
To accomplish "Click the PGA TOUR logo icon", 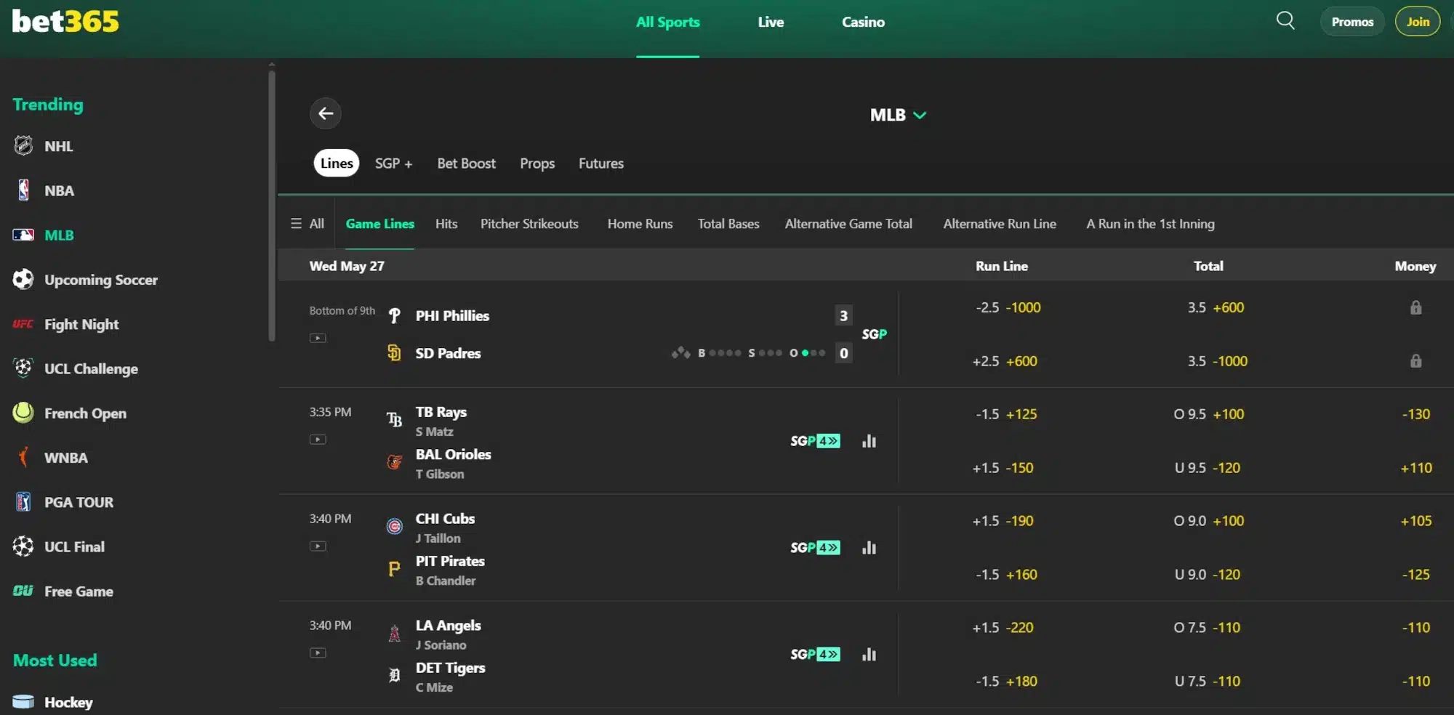I will click(23, 502).
